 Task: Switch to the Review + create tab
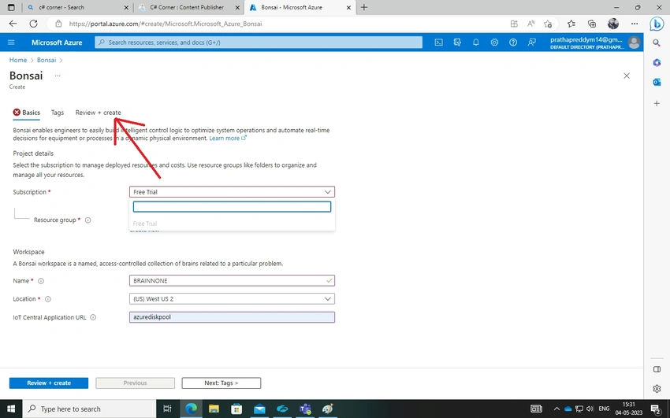click(x=99, y=113)
